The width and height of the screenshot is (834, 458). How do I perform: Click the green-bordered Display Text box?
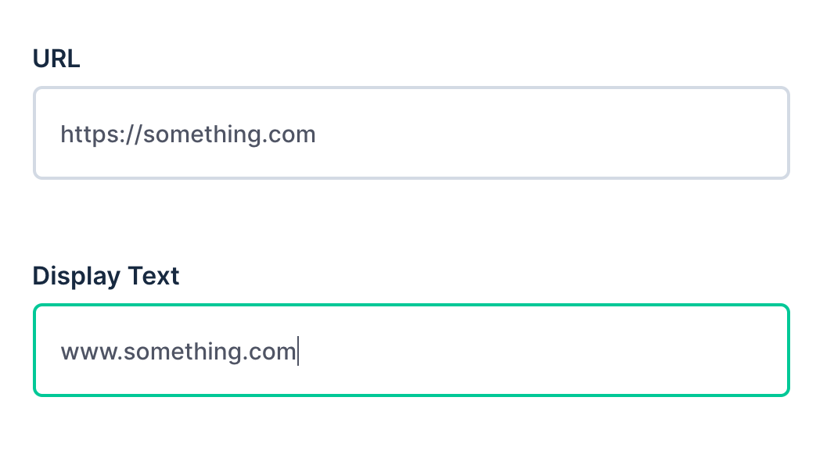tap(411, 349)
